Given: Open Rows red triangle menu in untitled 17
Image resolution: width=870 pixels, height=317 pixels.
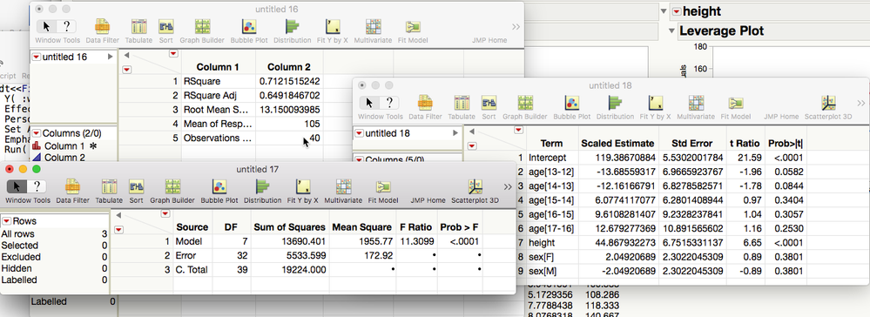Looking at the screenshot, I should pos(6,221).
